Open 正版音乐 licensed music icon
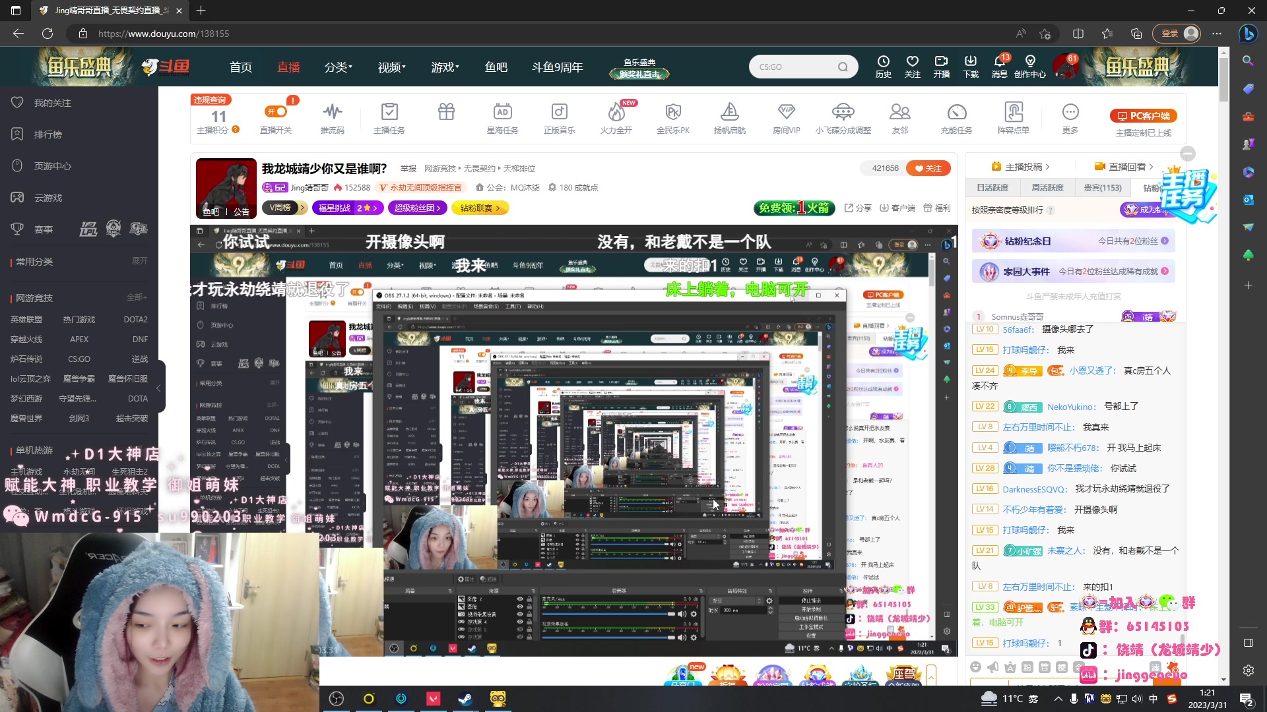Screen dimensions: 1267x712 point(559,119)
